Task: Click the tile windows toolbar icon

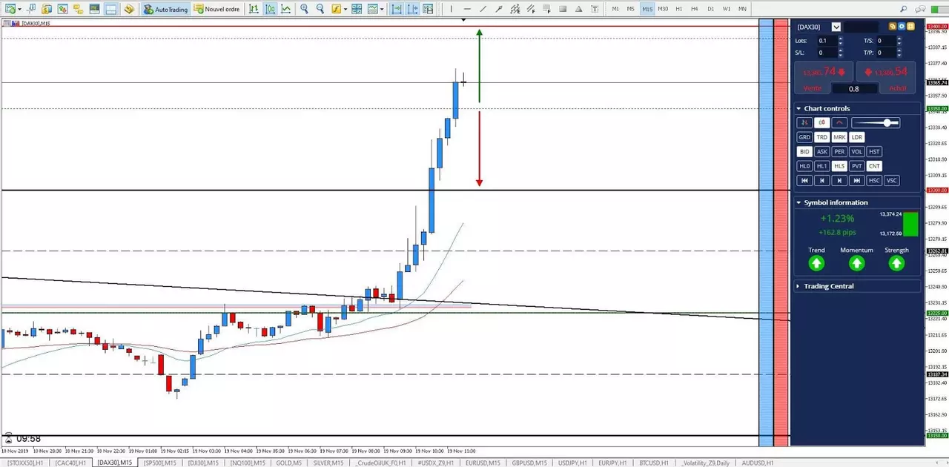Action: click(357, 9)
